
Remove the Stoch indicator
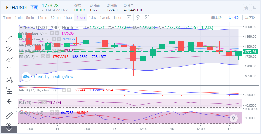(57, 113)
